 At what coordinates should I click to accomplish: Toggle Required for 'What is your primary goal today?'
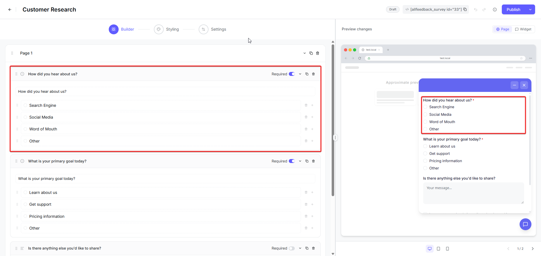(292, 161)
